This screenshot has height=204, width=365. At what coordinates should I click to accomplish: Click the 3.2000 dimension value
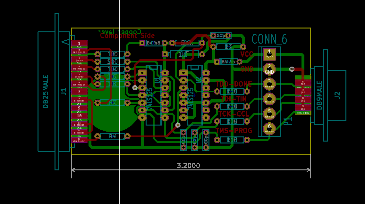click(x=188, y=166)
